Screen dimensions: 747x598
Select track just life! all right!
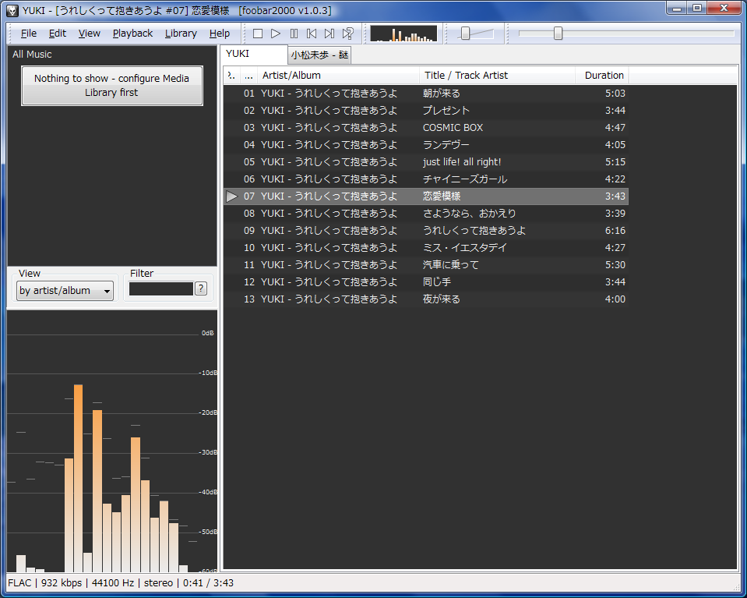point(426,161)
